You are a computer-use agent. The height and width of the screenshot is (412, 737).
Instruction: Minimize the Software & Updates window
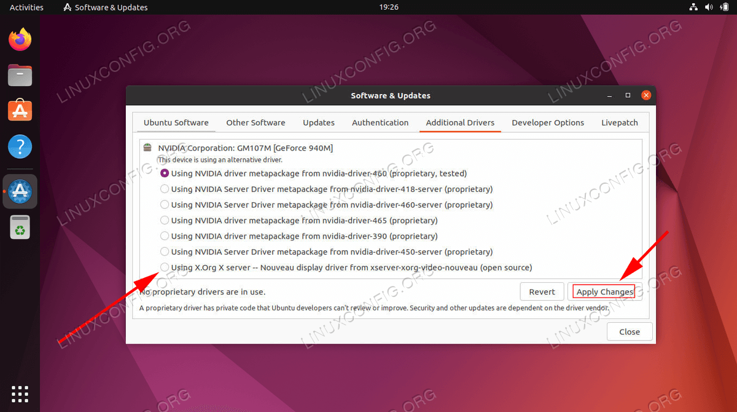point(609,96)
